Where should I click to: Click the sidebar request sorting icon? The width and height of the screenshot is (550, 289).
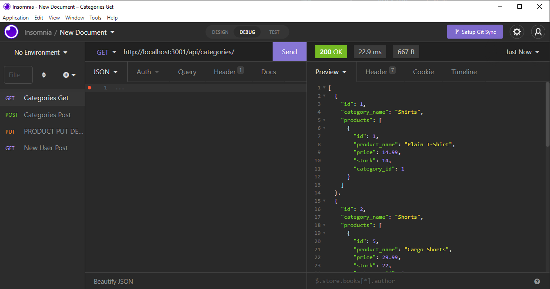click(43, 75)
